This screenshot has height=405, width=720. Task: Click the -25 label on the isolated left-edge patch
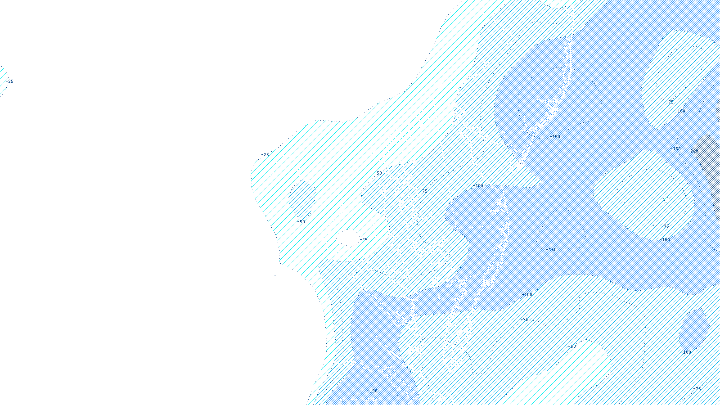click(x=9, y=81)
